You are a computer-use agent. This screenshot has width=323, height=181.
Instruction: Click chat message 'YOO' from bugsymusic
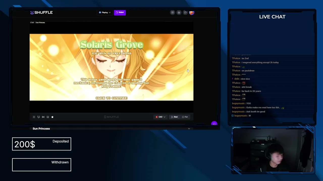click(248, 103)
